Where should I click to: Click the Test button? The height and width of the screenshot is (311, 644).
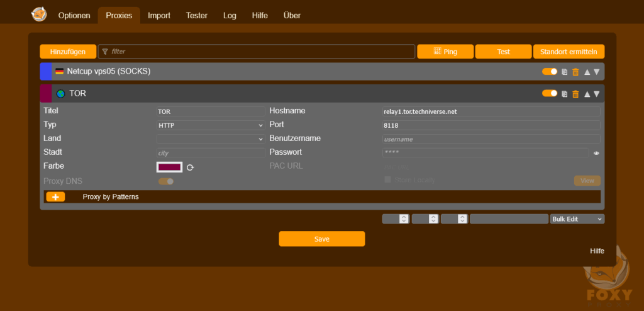(x=503, y=52)
